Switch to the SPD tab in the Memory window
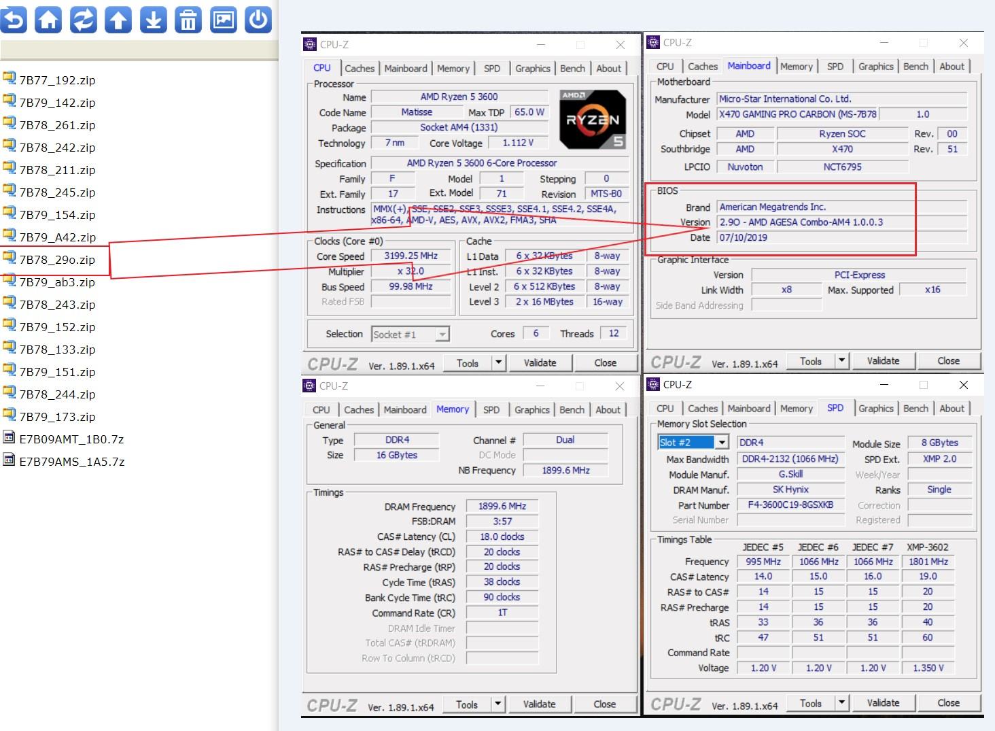The width and height of the screenshot is (995, 731). point(491,410)
